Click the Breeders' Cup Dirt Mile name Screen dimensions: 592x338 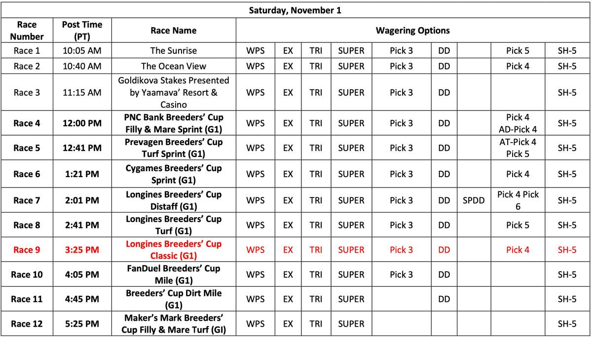click(174, 299)
